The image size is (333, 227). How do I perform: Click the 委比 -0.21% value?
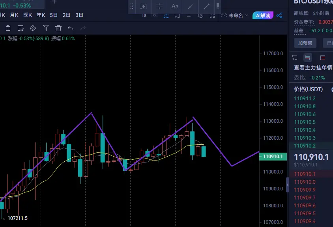coord(317,78)
